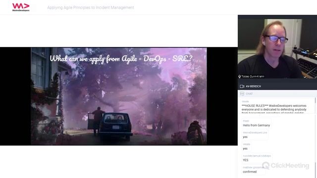
Task: Click the camera icon in AV-BEREICH header
Action: 242,87
